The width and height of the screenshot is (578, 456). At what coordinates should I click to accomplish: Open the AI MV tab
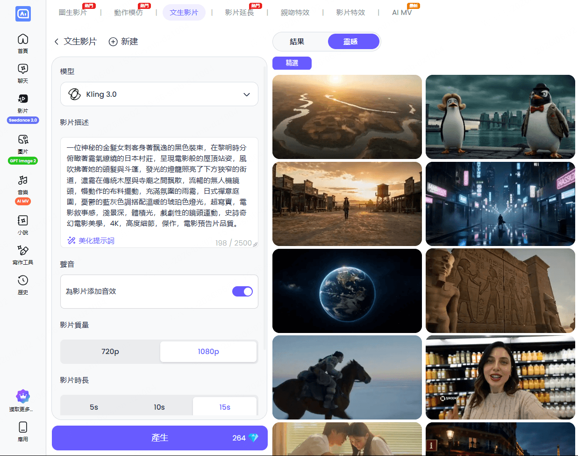pos(402,13)
